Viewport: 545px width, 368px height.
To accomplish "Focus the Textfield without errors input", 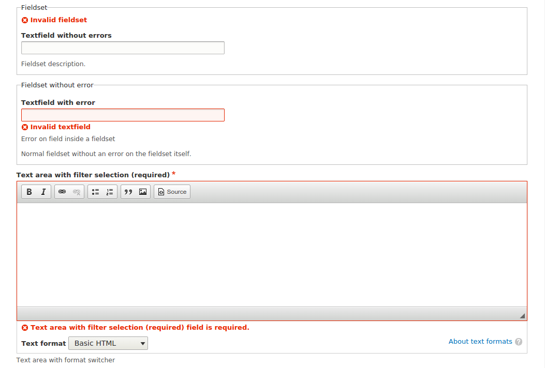I will [123, 48].
